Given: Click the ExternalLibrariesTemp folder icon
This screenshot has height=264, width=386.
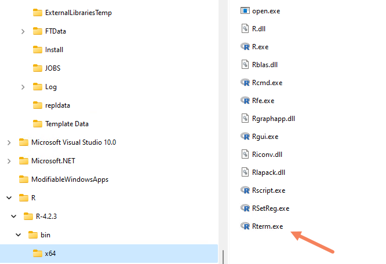Looking at the screenshot, I should click(38, 13).
